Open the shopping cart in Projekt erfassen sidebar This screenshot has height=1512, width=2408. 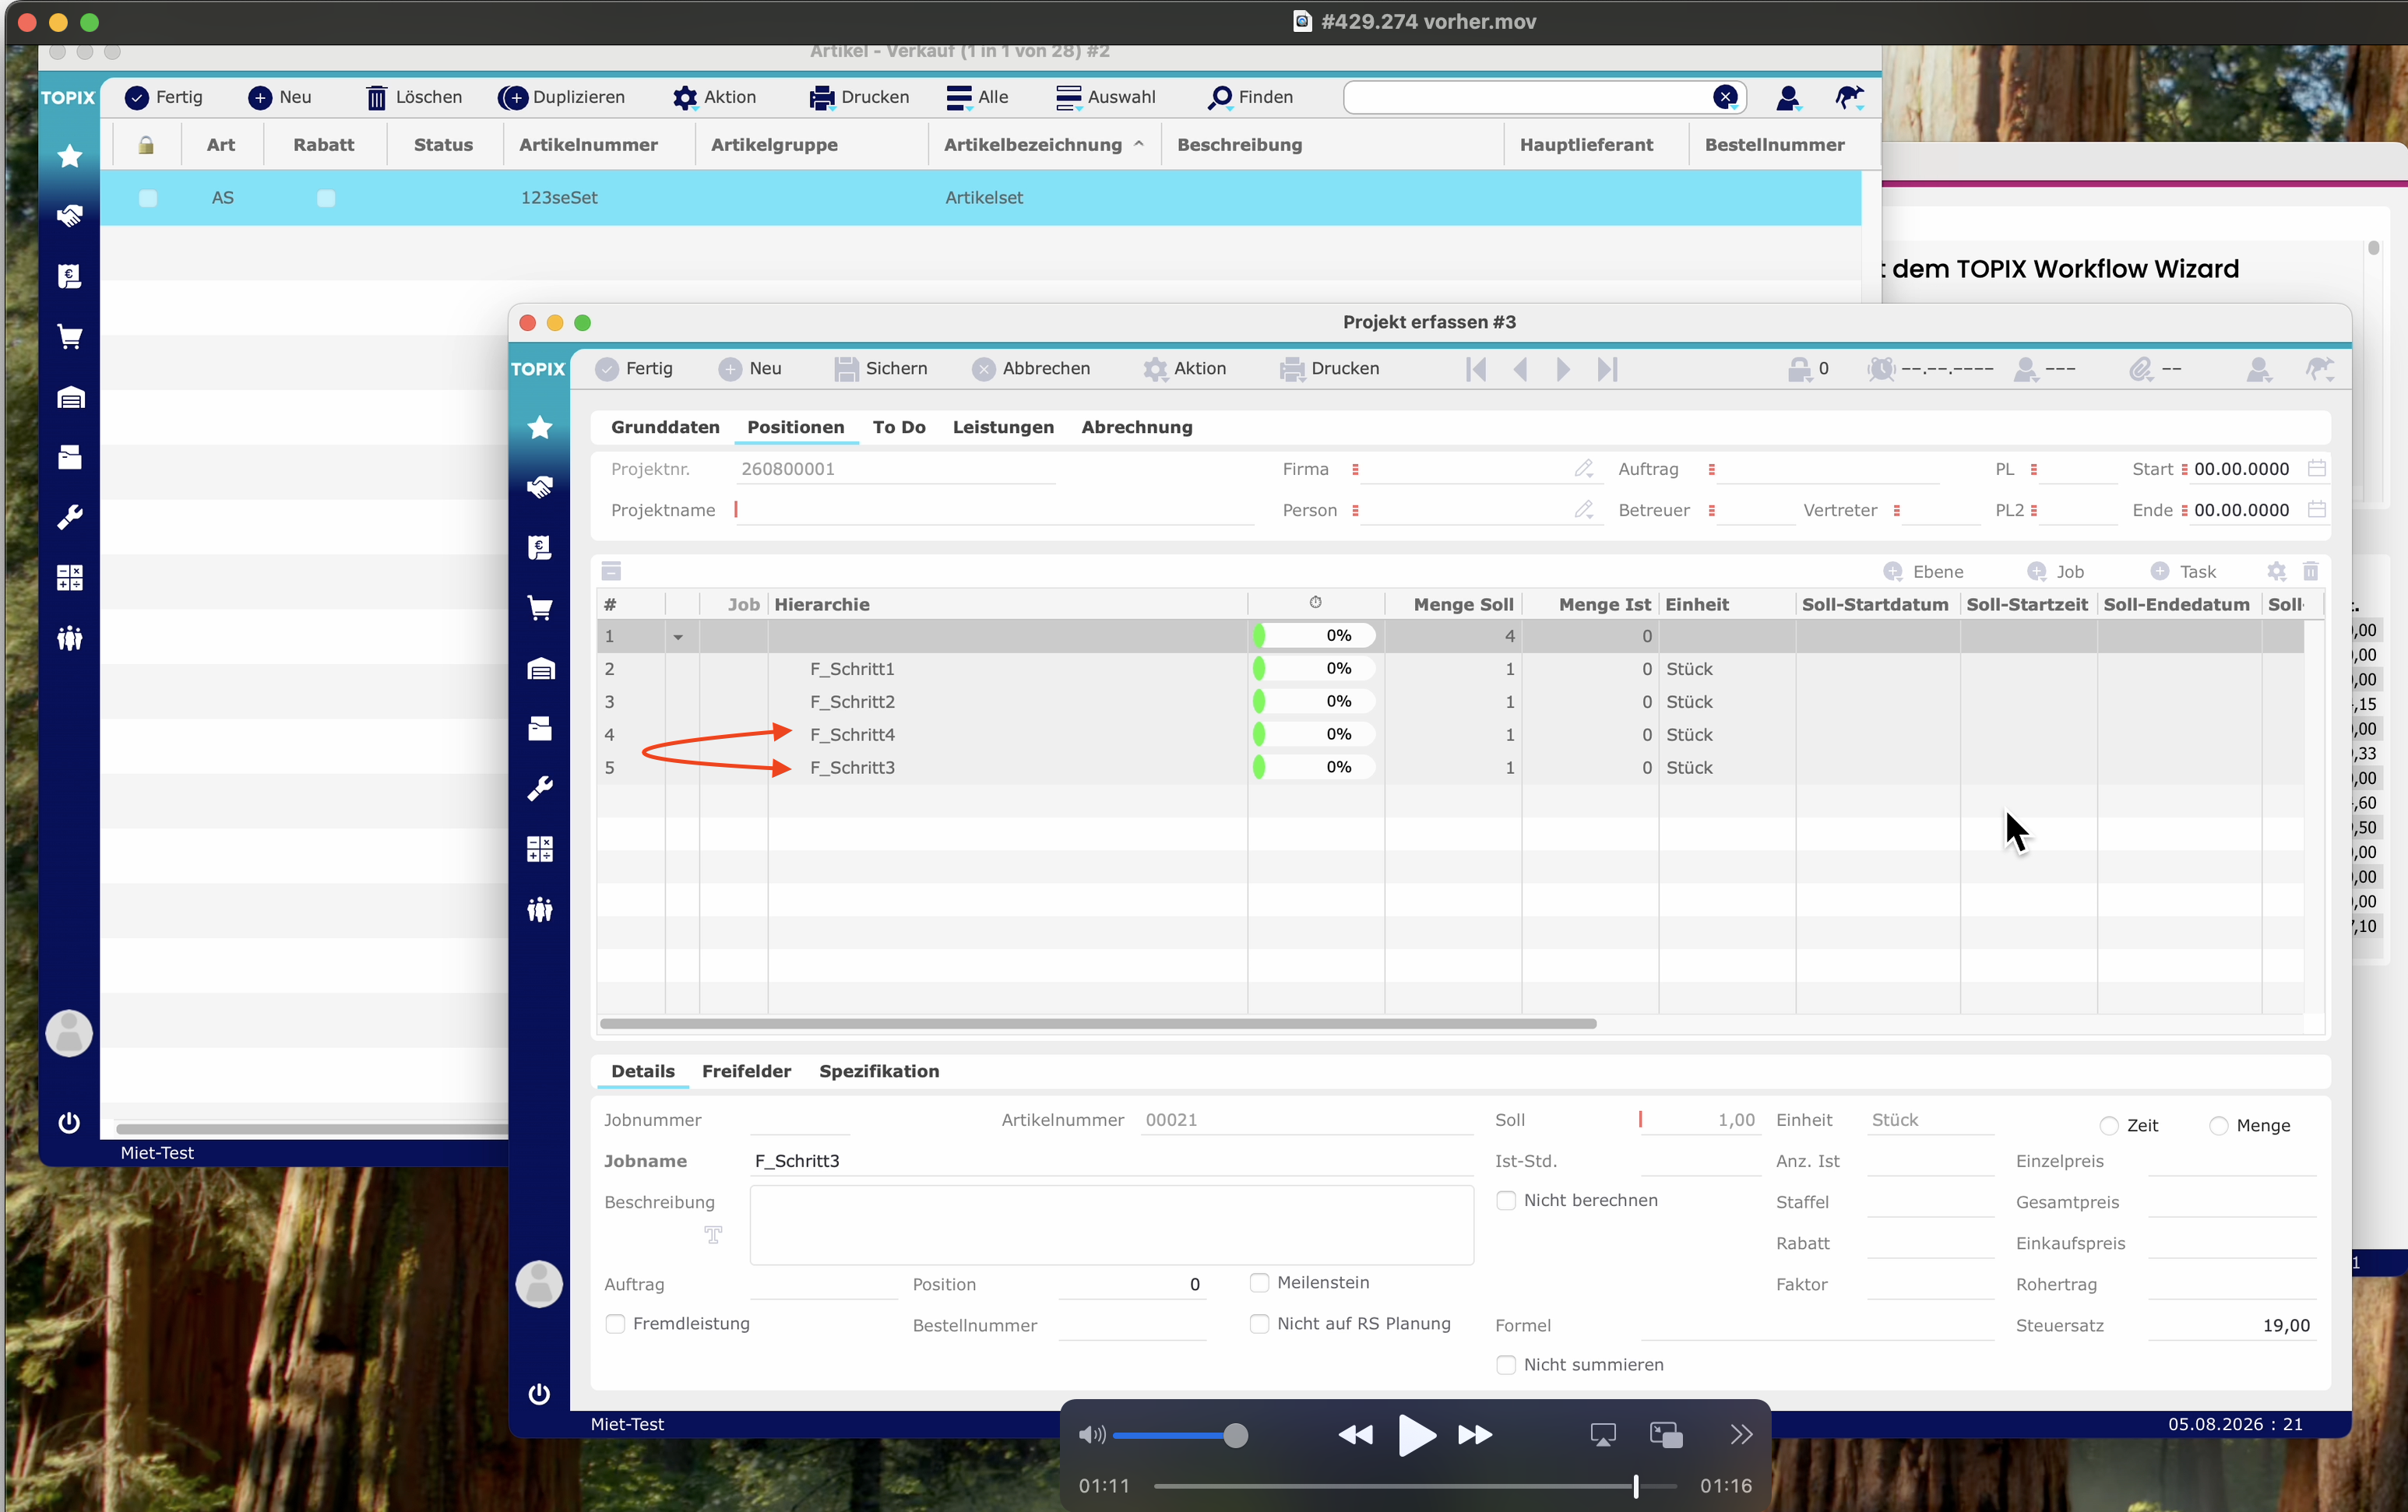(539, 608)
